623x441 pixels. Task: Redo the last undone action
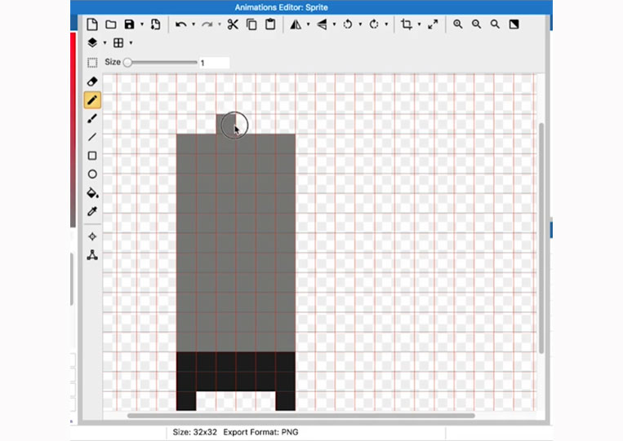pos(207,24)
